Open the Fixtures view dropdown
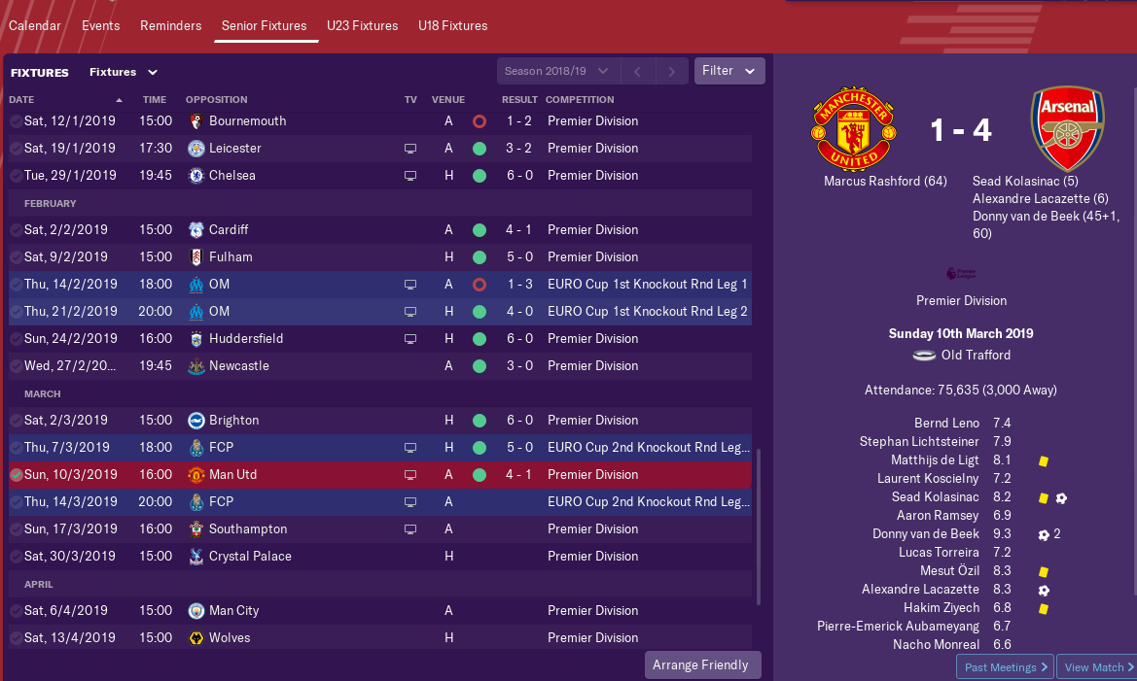The image size is (1137, 681). pyautogui.click(x=124, y=72)
